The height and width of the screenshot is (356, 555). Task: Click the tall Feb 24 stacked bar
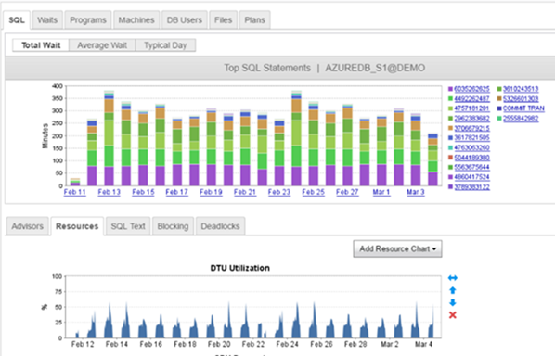click(x=296, y=138)
